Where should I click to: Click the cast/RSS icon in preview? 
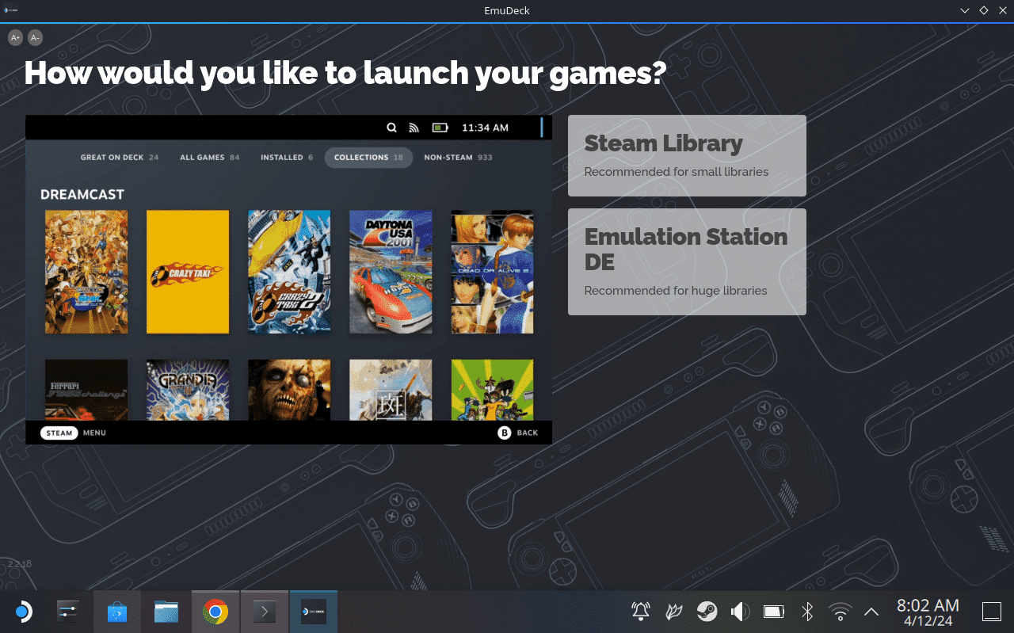[x=414, y=128]
